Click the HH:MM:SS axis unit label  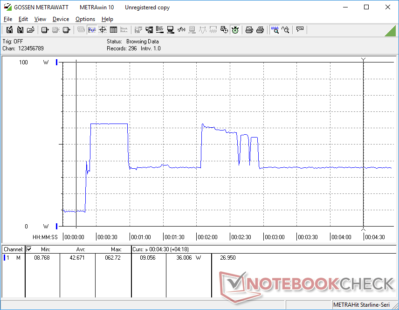tap(45, 237)
